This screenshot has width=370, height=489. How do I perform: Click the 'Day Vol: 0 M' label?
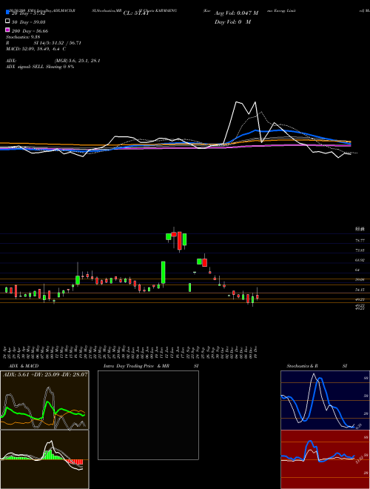point(232,22)
